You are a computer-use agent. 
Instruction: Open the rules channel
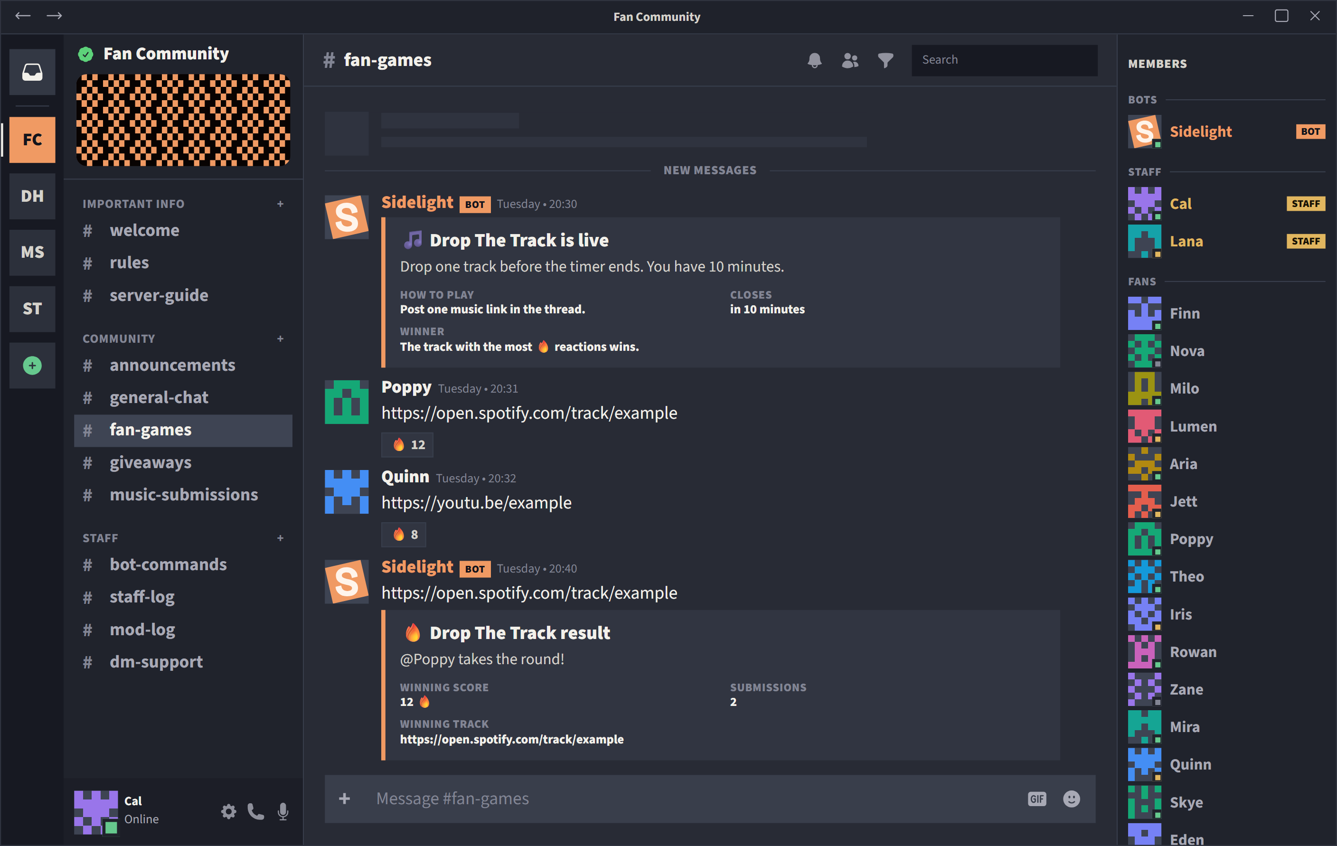coord(183,263)
